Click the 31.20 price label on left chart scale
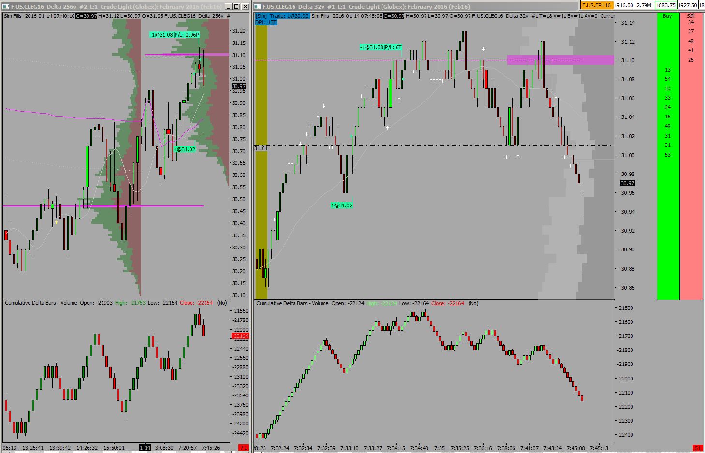 click(x=239, y=31)
